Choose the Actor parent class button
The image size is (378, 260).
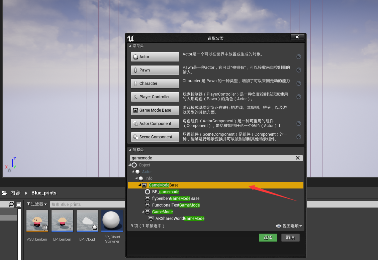[155, 57]
